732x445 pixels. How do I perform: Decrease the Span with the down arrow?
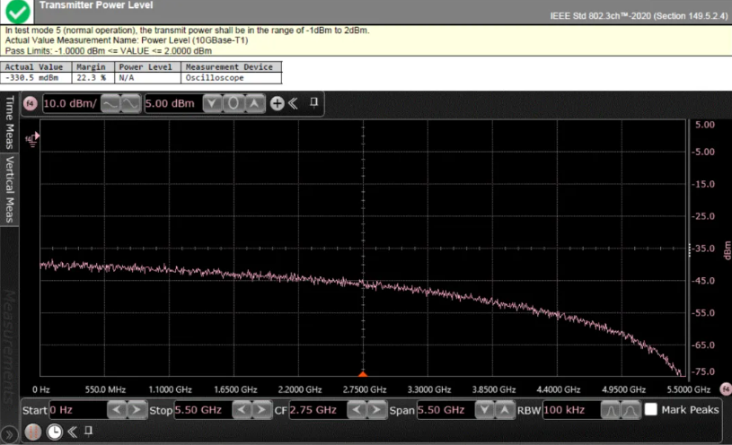(x=483, y=410)
